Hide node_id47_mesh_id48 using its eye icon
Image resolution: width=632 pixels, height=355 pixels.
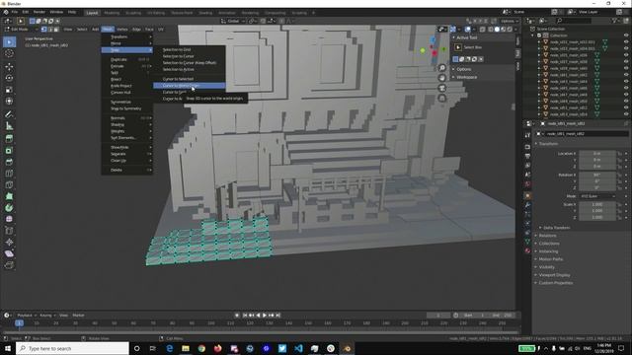click(626, 95)
